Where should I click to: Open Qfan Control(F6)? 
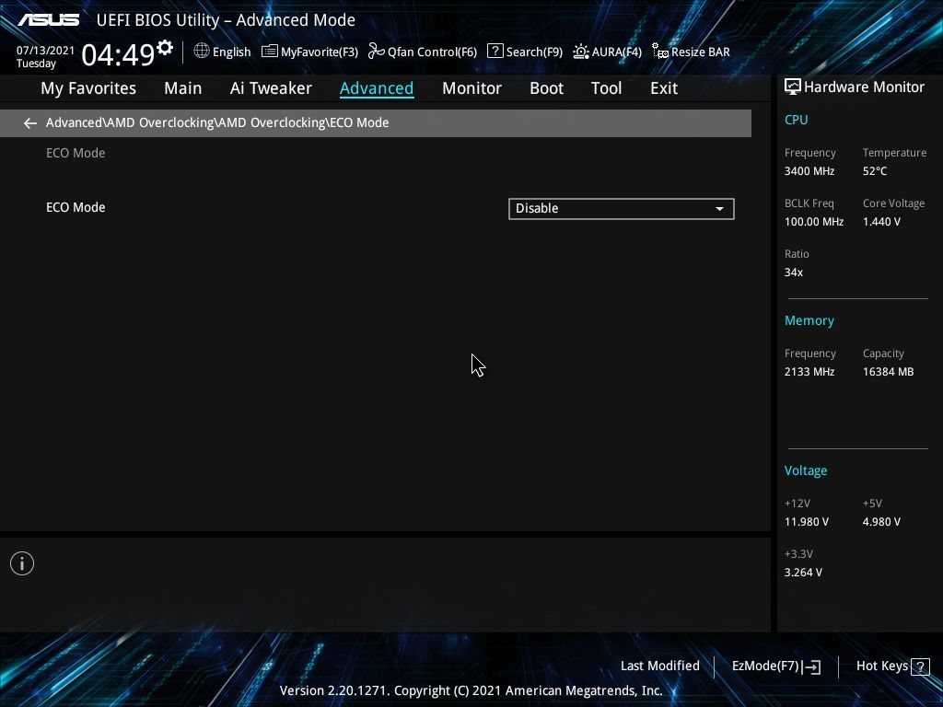422,52
